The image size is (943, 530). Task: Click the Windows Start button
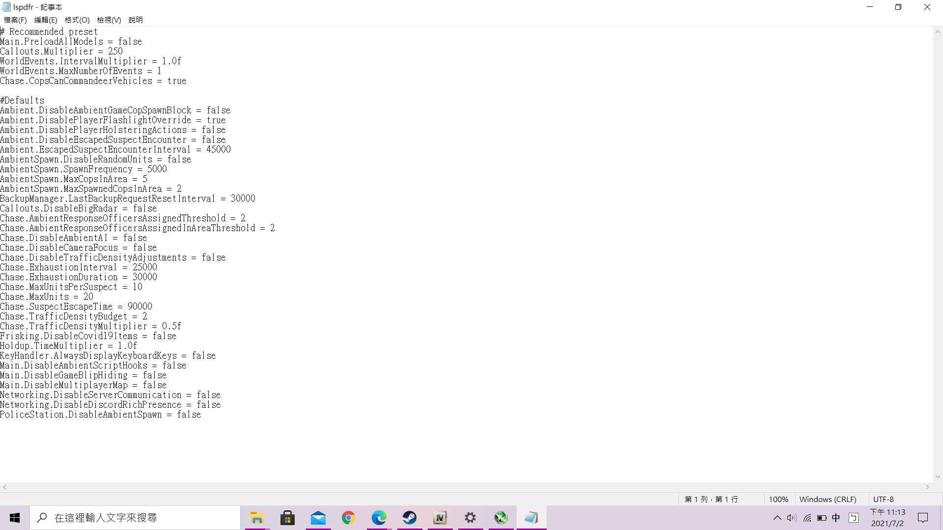15,518
